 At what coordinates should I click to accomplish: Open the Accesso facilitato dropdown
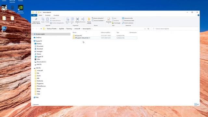click(98, 20)
